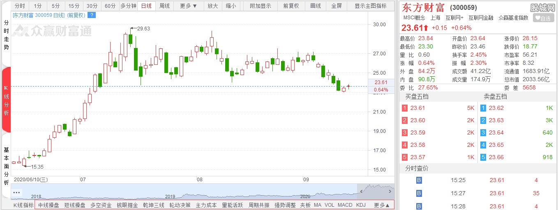Activate 画线 drawing tool
The width and height of the screenshot is (558, 210).
[x=315, y=6]
